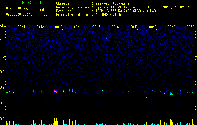Click the 0850 time marker

coord(190,27)
